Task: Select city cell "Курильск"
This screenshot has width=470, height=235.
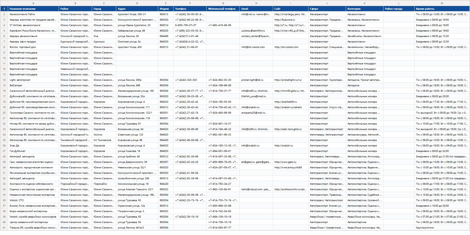Action: 104,42
